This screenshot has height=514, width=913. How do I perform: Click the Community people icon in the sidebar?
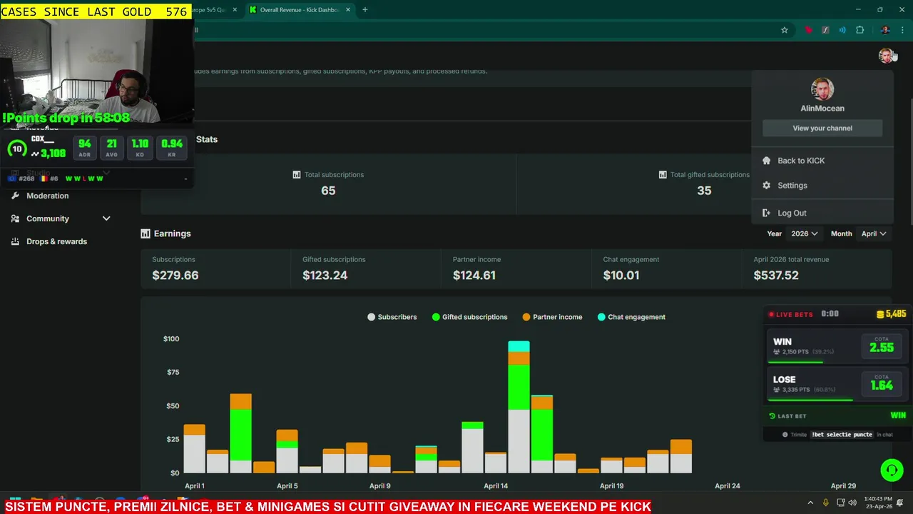point(15,218)
